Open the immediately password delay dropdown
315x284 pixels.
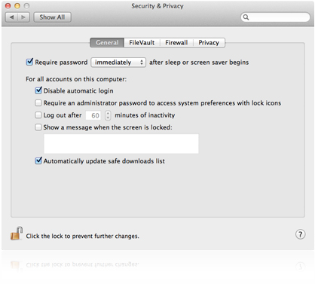tap(118, 63)
